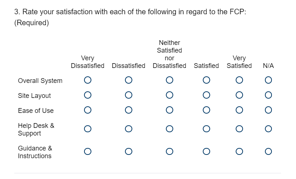This screenshot has width=296, height=179.
Task: Mark Help Desk & Support as Dissatisfied
Action: click(x=128, y=129)
